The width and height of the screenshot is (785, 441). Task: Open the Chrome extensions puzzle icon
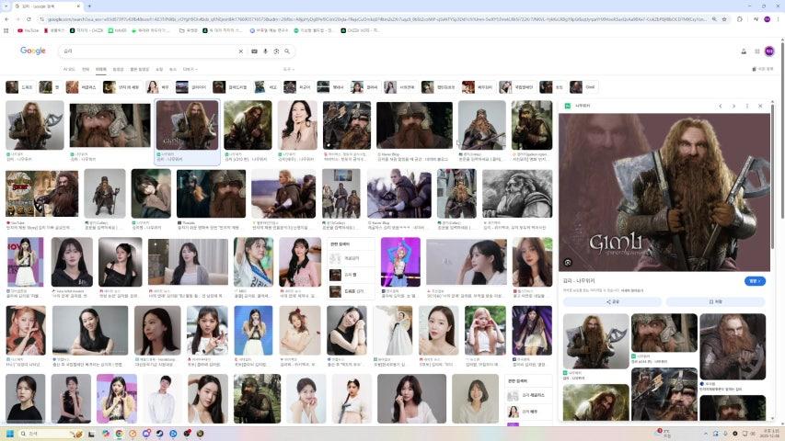click(x=739, y=19)
